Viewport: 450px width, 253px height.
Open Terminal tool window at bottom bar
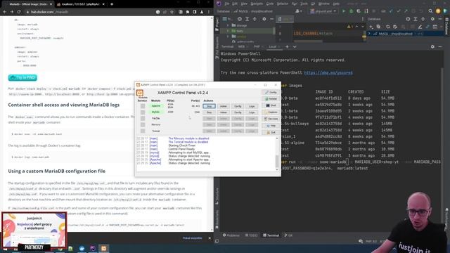[271, 235]
